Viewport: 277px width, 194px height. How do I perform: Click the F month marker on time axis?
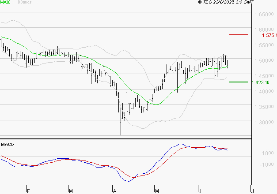27,191
